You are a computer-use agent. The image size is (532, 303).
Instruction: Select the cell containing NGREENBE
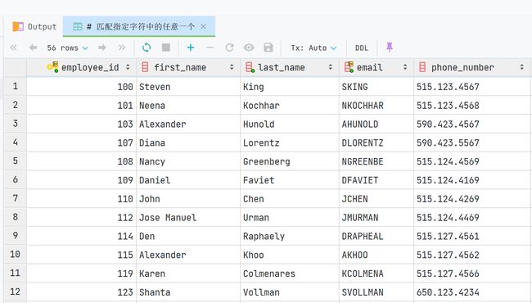376,161
